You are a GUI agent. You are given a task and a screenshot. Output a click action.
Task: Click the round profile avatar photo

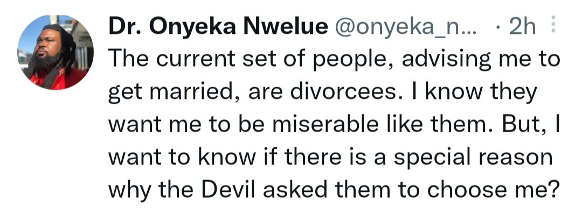52,53
